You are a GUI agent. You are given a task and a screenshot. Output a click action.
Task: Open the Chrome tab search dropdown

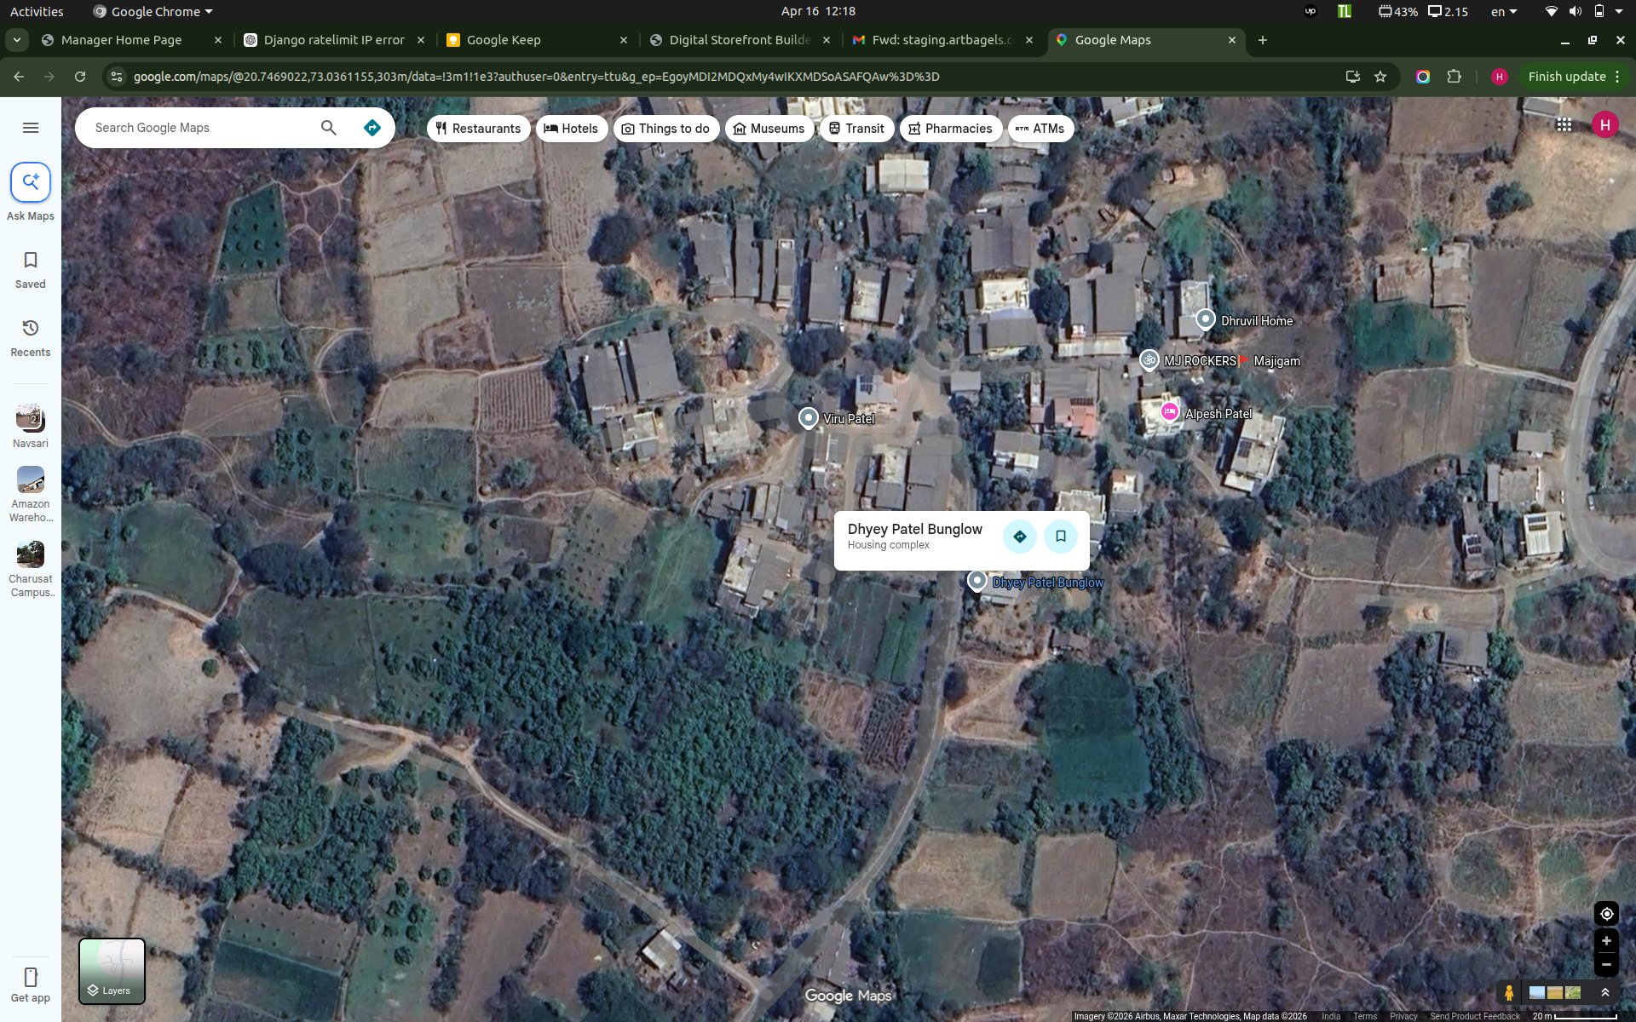16,40
